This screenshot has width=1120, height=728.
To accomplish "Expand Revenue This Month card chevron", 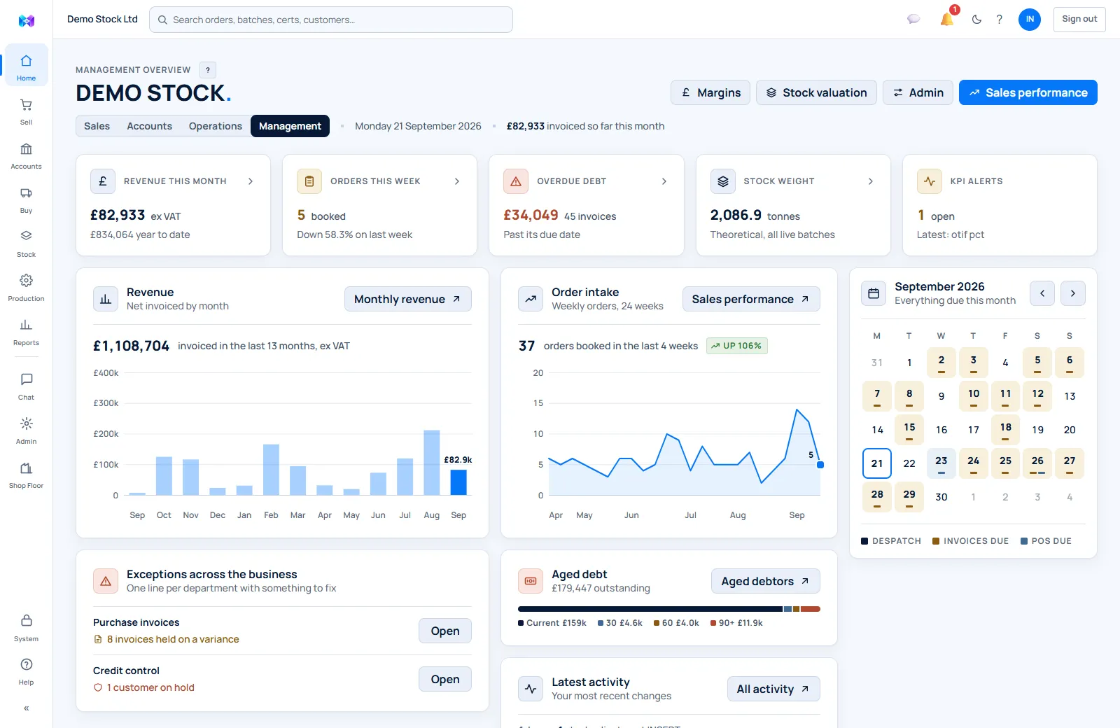I will 251,181.
